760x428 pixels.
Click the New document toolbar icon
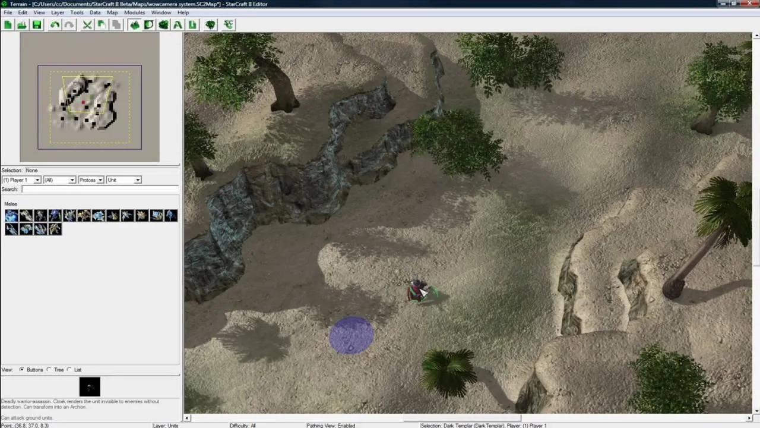click(x=8, y=24)
